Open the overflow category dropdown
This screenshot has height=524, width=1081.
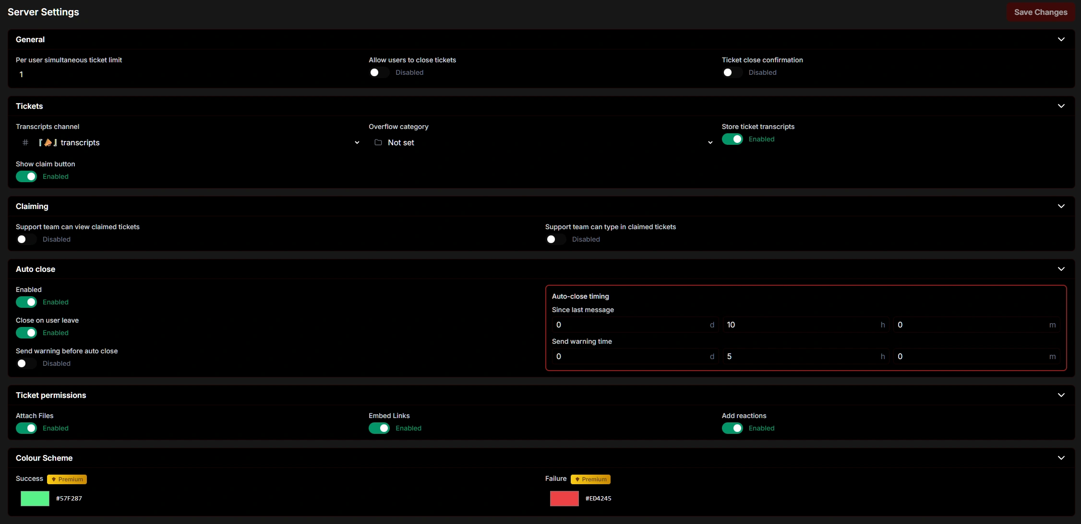(709, 142)
